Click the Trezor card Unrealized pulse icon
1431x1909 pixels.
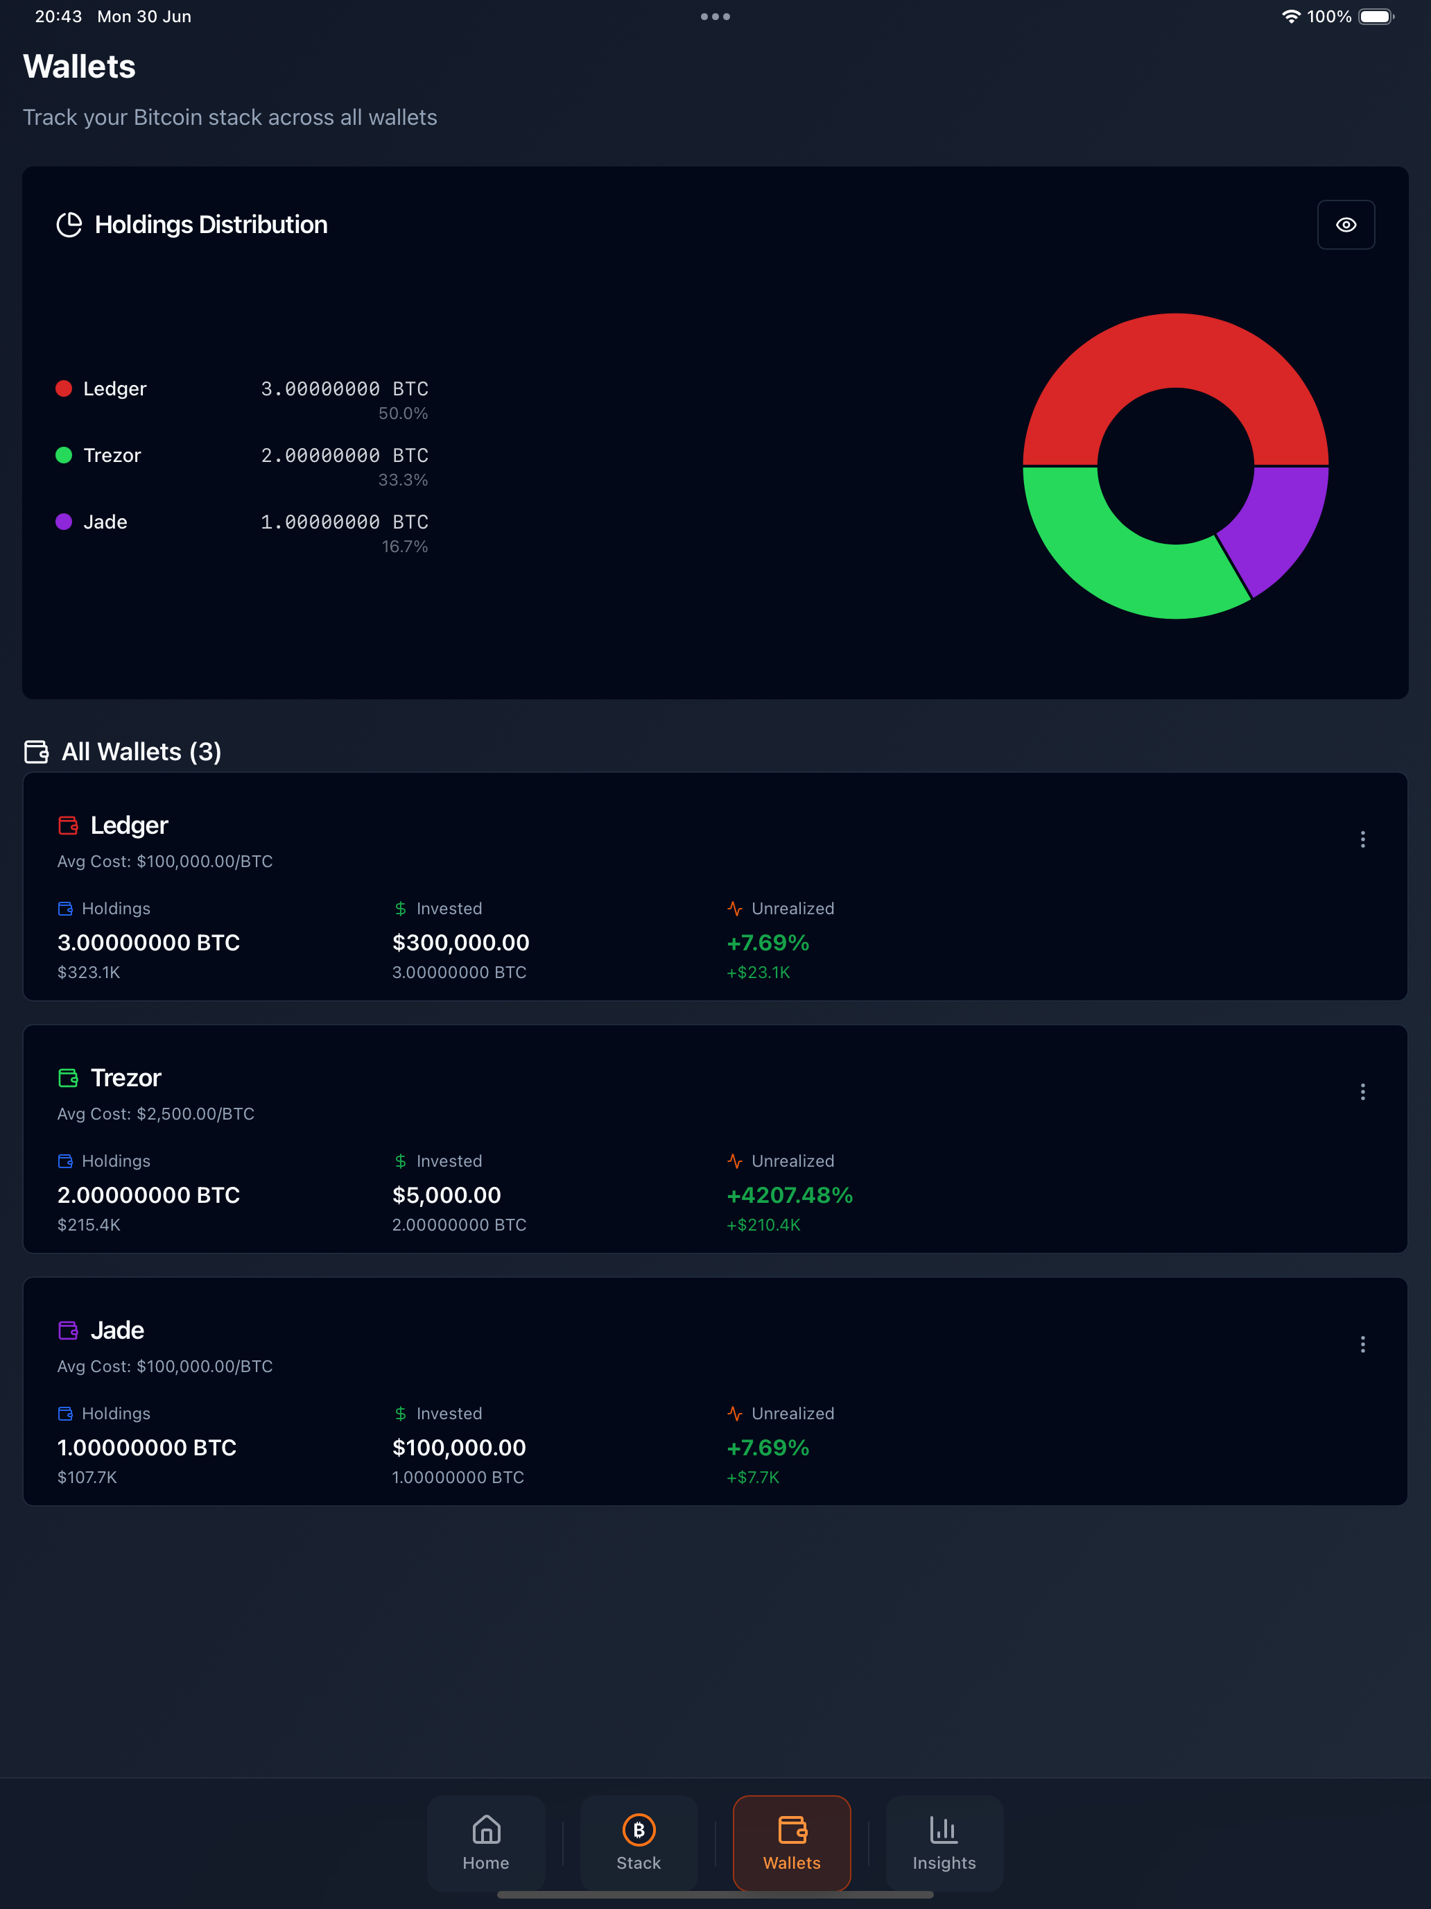(735, 1161)
